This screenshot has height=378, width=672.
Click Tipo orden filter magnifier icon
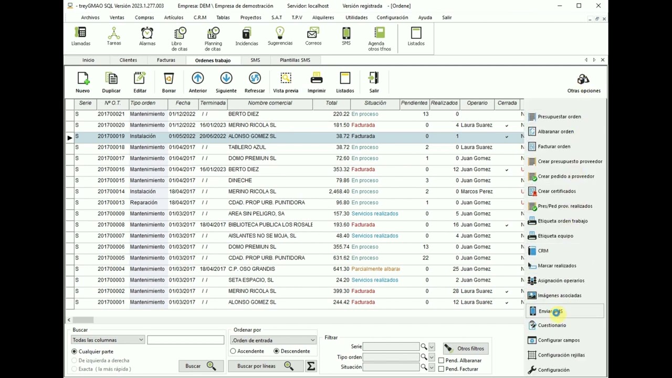pyautogui.click(x=424, y=357)
